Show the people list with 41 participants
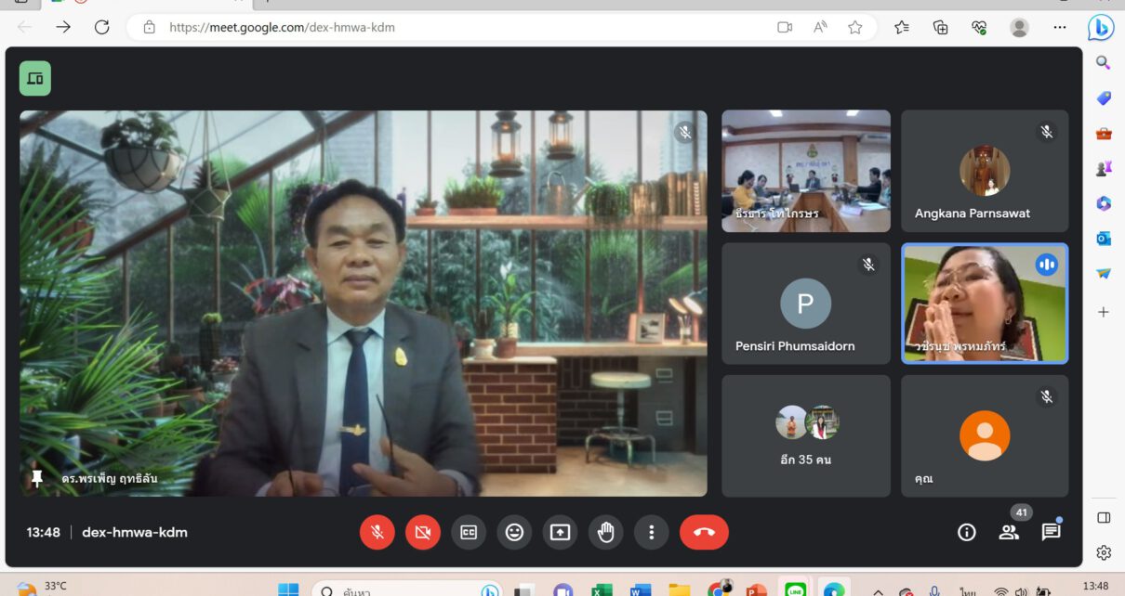Viewport: 1125px width, 596px height. tap(1009, 532)
